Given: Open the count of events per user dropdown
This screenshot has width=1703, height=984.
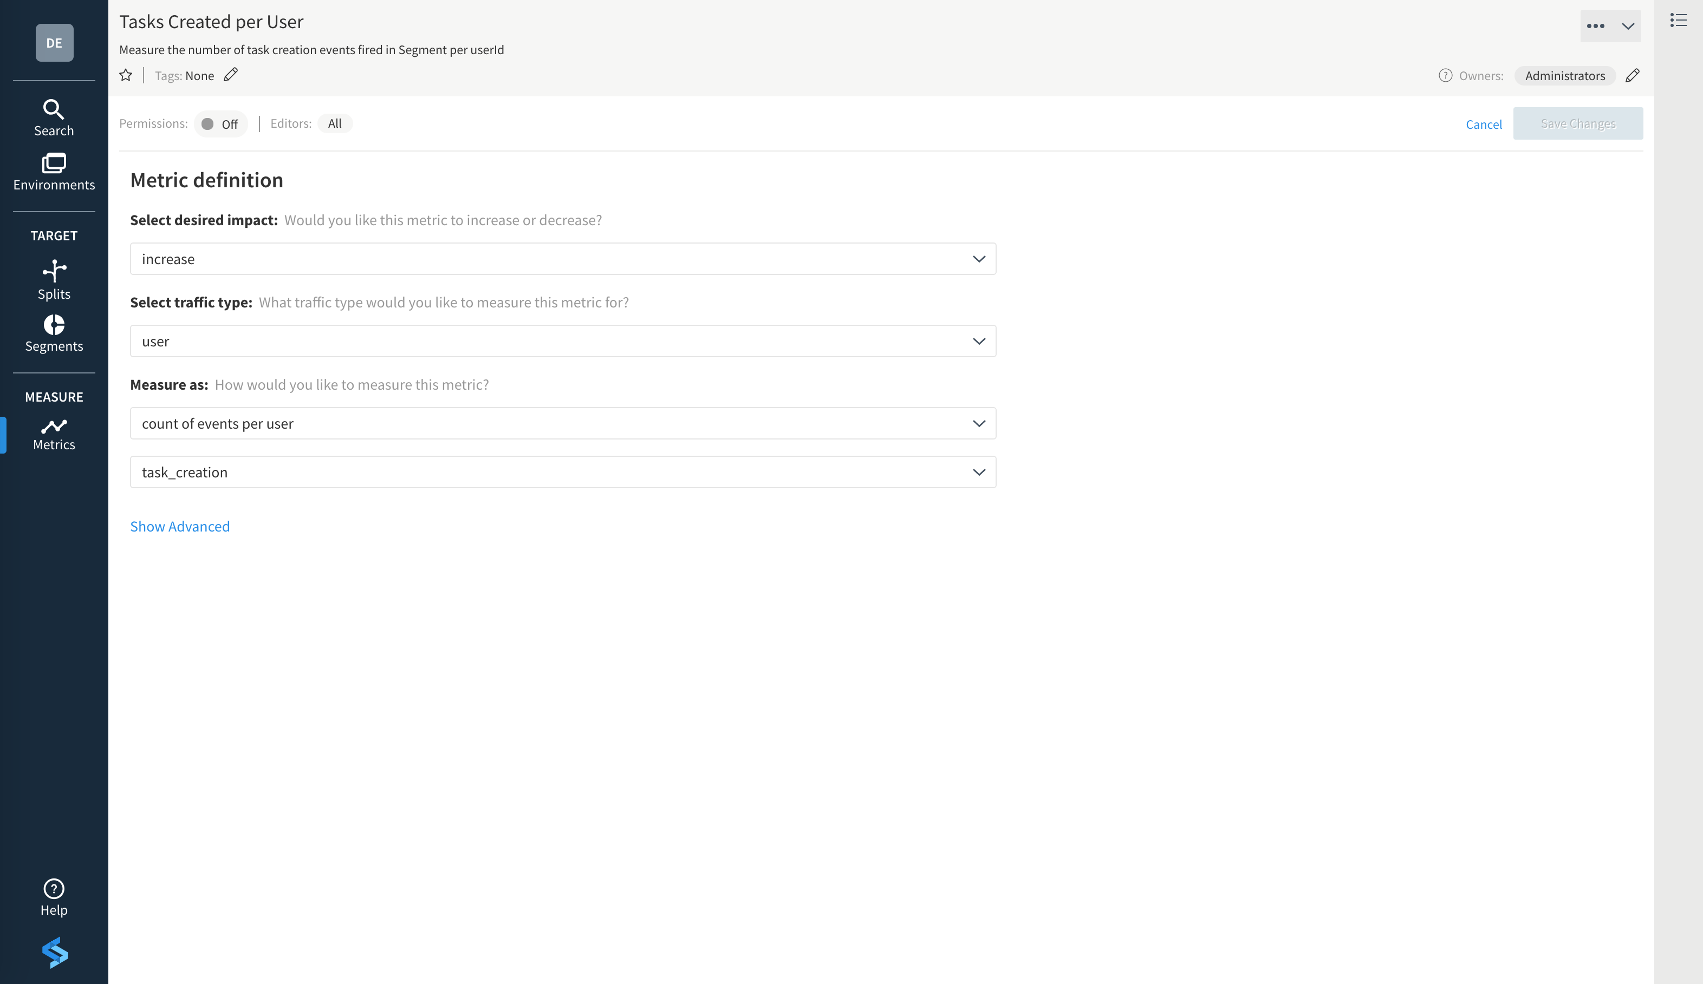Looking at the screenshot, I should pyautogui.click(x=563, y=423).
